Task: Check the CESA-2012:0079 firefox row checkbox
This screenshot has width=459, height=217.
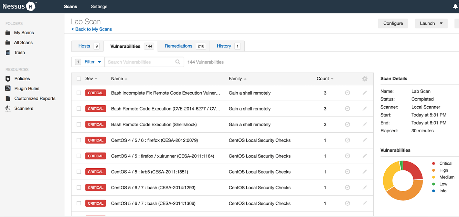Action: tap(79, 140)
